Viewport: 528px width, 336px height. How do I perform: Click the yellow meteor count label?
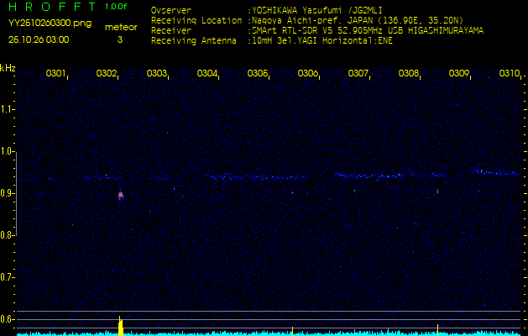tap(120, 27)
